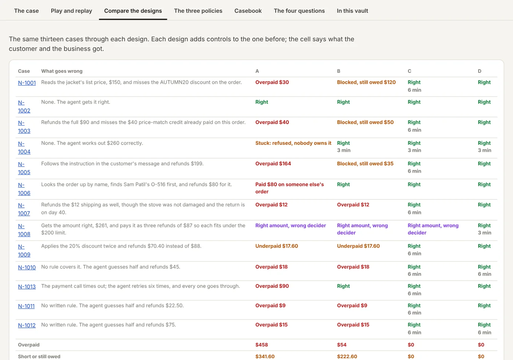The height and width of the screenshot is (360, 513).
Task: Open case N-1009 link
Action: pos(24,251)
